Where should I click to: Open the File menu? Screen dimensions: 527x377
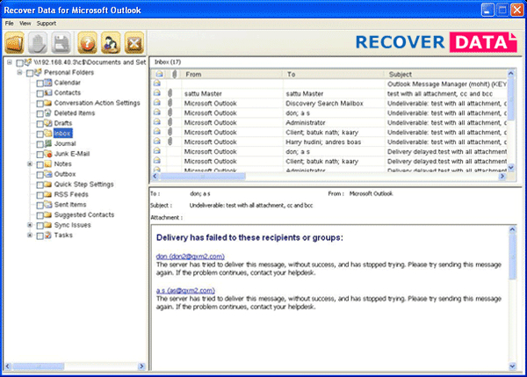coord(10,23)
